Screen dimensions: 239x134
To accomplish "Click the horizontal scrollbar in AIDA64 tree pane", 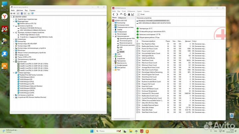I will [122, 119].
